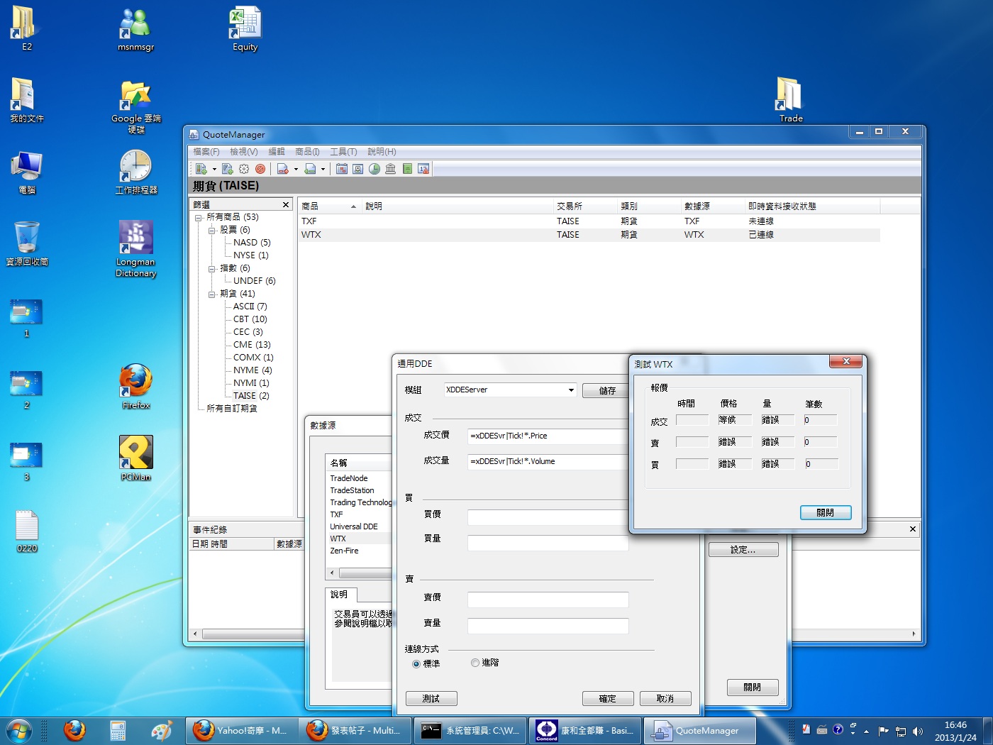Launch the pinned Calculator taskbar icon
Image resolution: width=993 pixels, height=745 pixels.
(x=118, y=731)
